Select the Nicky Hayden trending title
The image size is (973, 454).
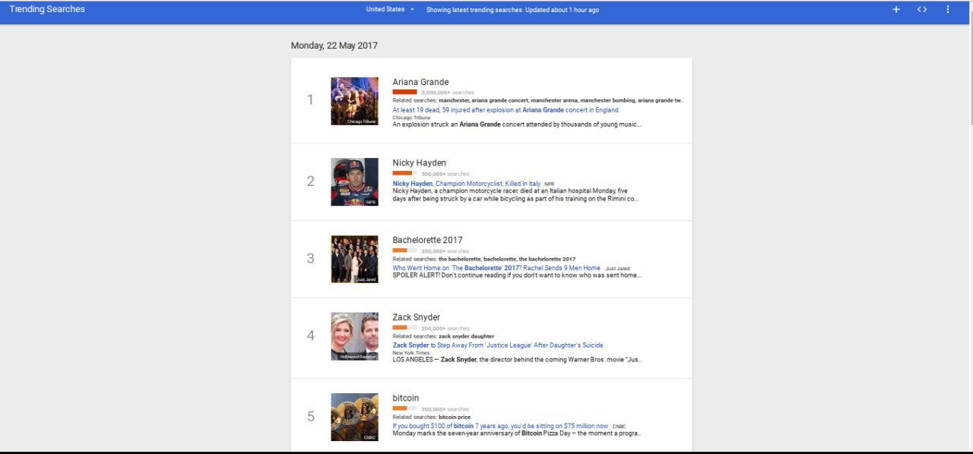(x=419, y=163)
